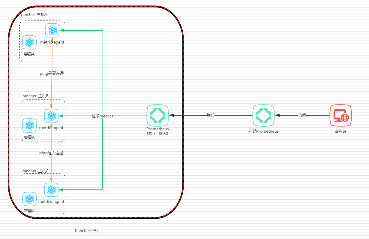The width and height of the screenshot is (369, 239).
Task: Click the 外部Prometheus text label
Action: tap(263, 131)
